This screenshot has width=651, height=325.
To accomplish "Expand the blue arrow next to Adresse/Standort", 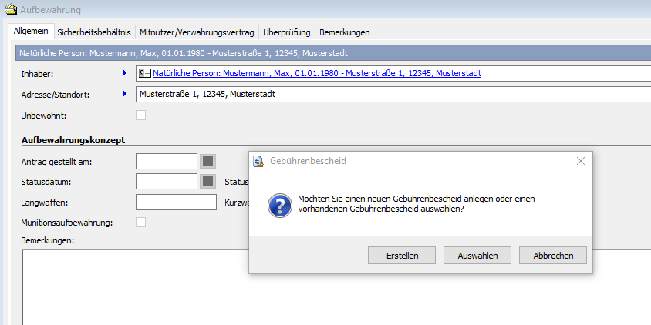I will (x=124, y=94).
